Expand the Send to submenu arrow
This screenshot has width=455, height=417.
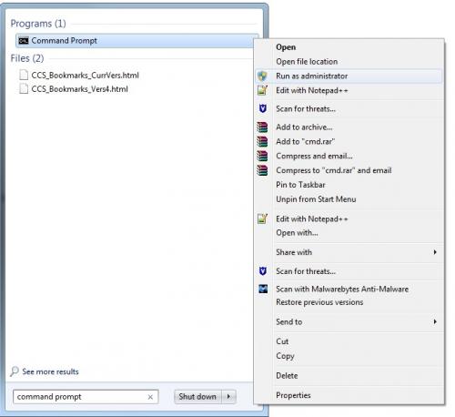coord(435,321)
